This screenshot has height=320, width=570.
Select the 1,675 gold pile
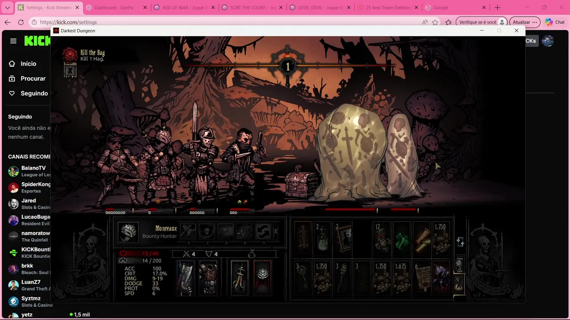click(x=402, y=279)
